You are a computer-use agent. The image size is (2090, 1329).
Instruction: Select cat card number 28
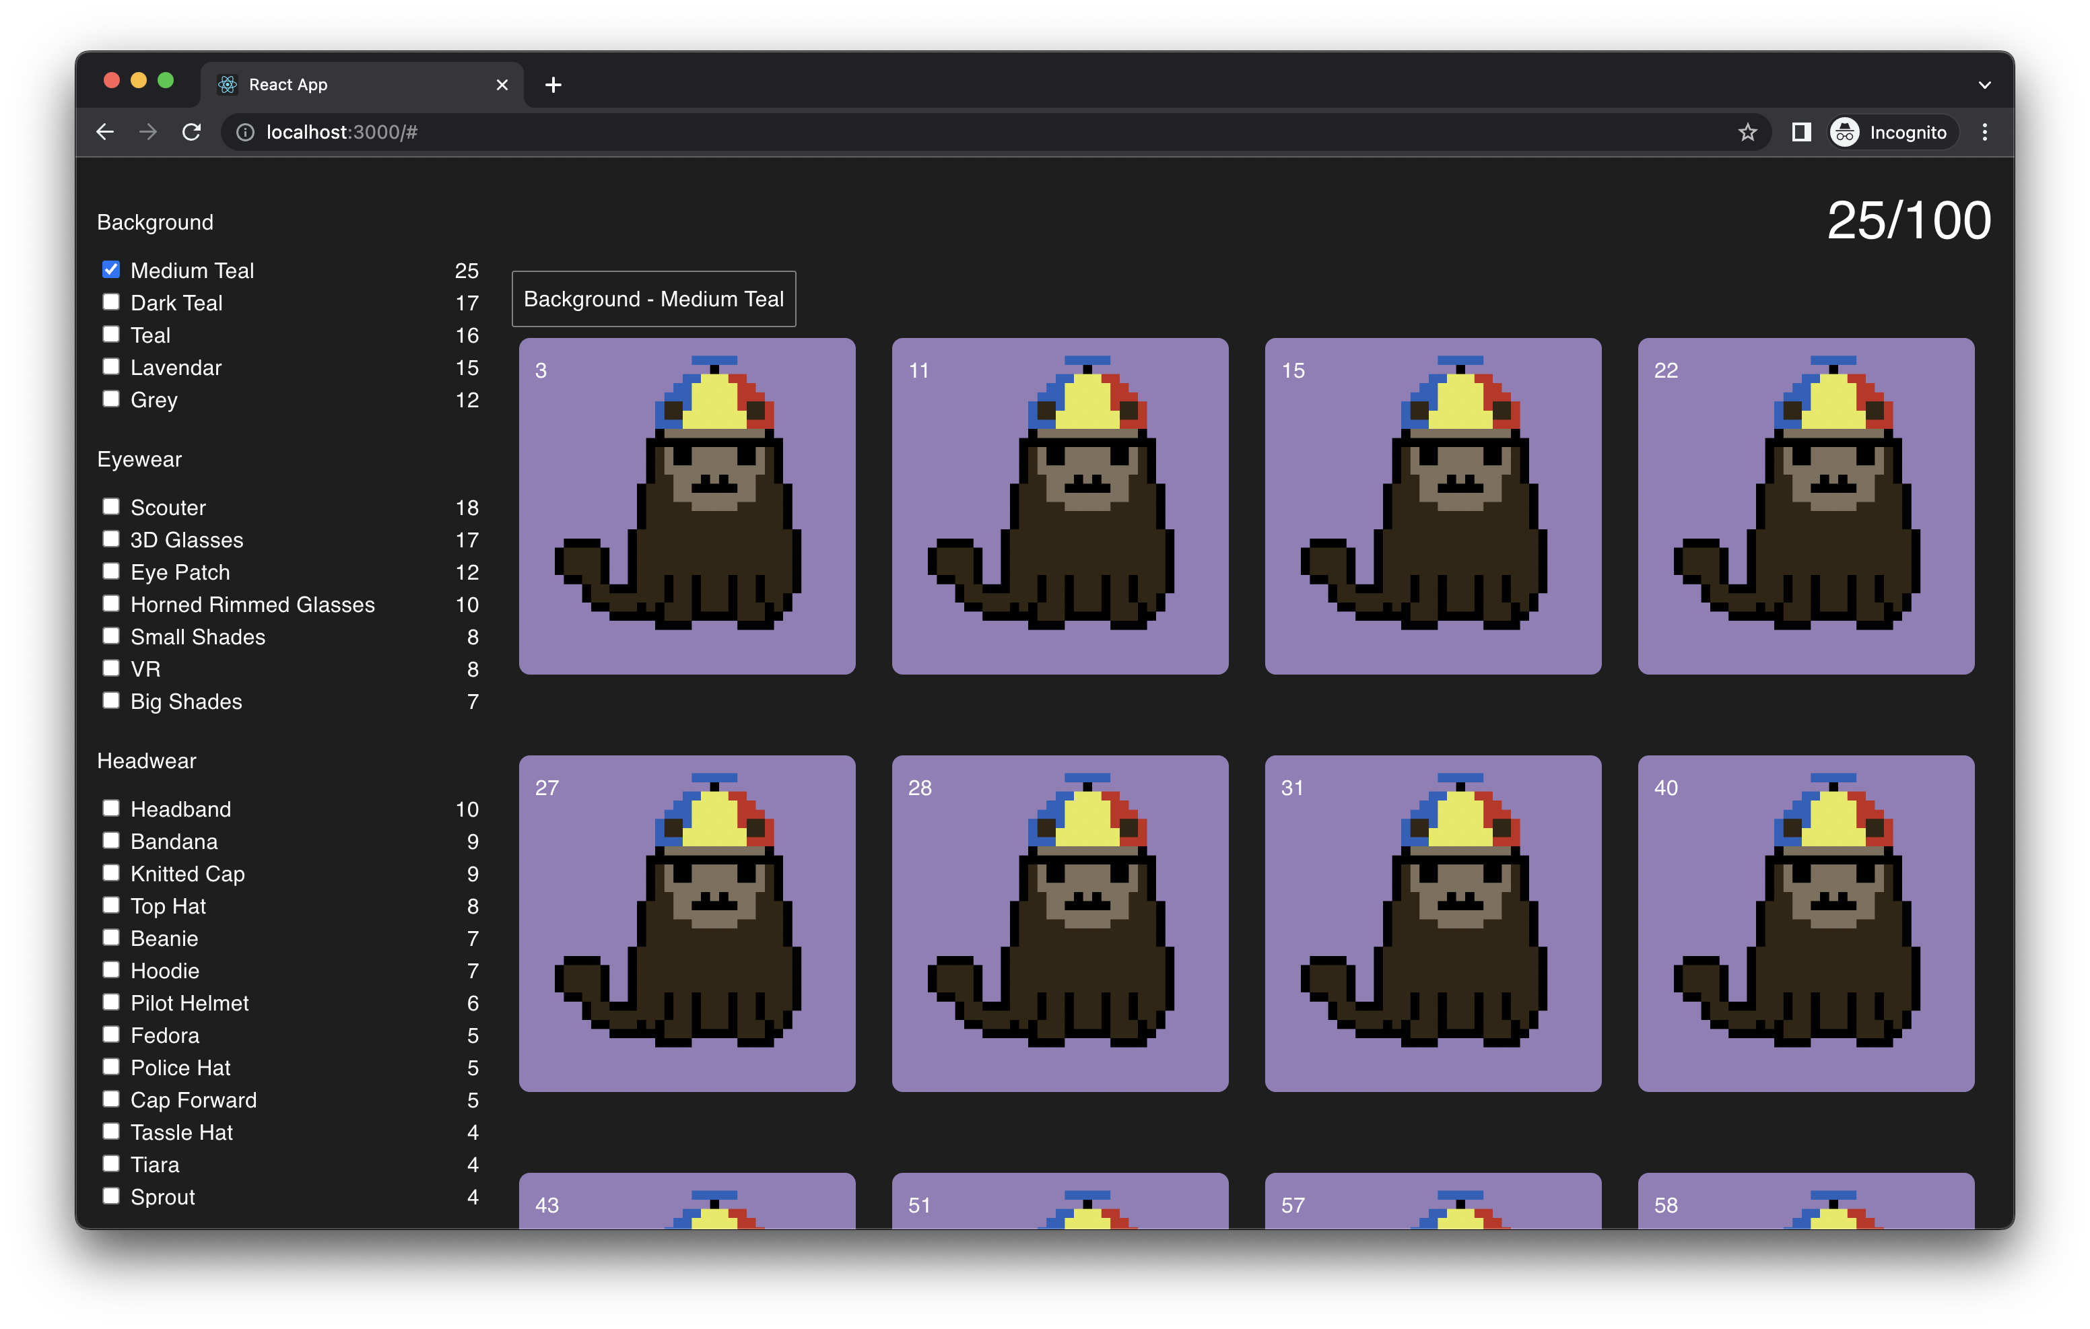coord(1060,923)
